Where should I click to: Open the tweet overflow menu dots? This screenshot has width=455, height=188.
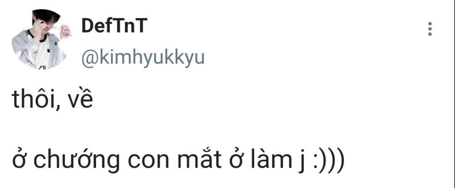pos(430,29)
